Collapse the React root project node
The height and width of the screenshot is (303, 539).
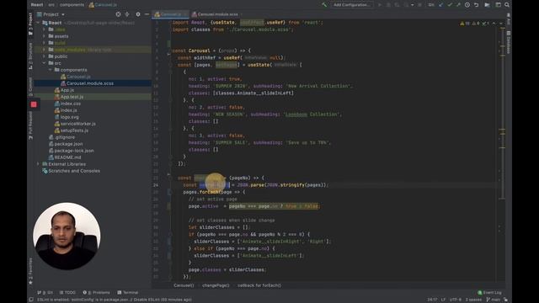tap(38, 23)
